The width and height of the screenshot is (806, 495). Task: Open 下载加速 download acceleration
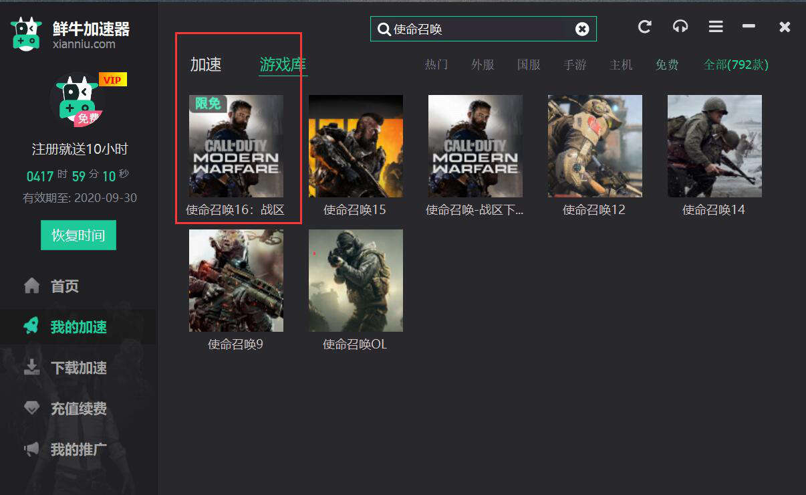click(x=78, y=368)
